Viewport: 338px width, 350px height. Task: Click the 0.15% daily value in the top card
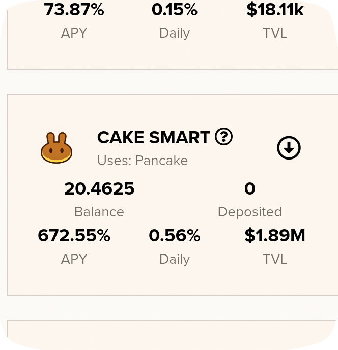175,10
